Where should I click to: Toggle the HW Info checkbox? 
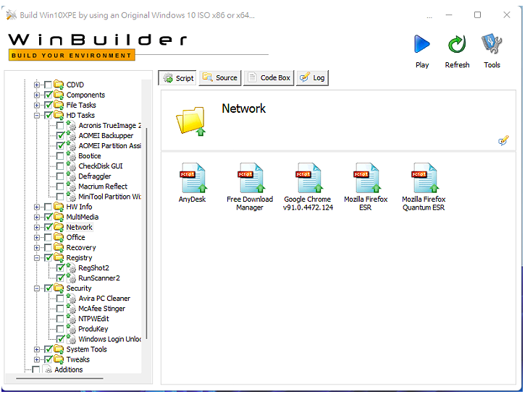click(x=48, y=207)
